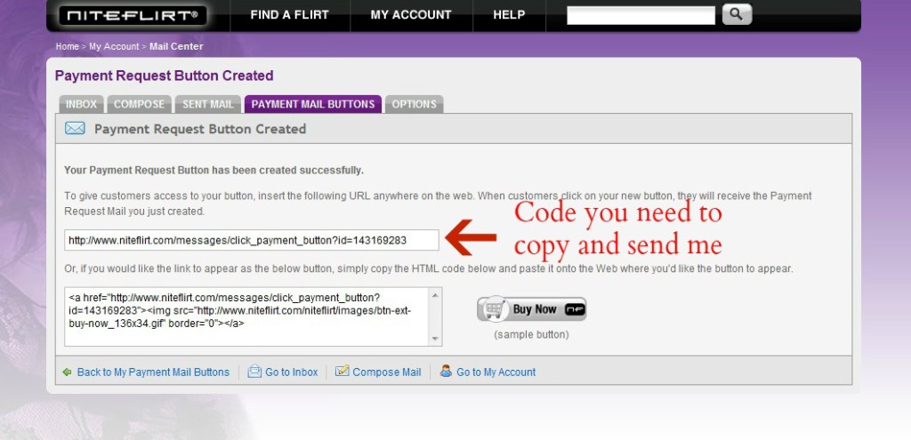Click inside the HTML code textarea
This screenshot has height=440, width=911.
pos(247,317)
